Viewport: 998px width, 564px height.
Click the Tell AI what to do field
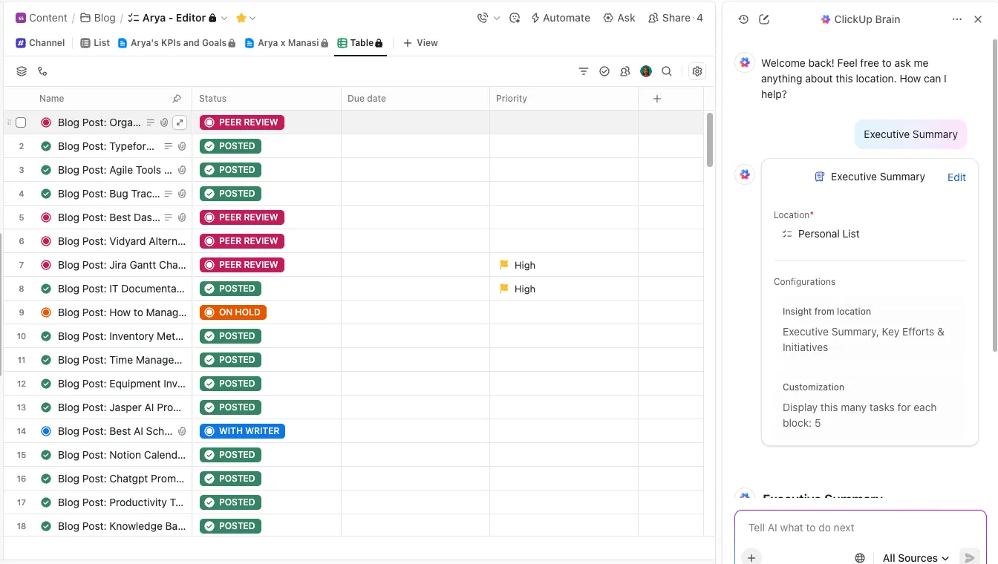tap(860, 528)
